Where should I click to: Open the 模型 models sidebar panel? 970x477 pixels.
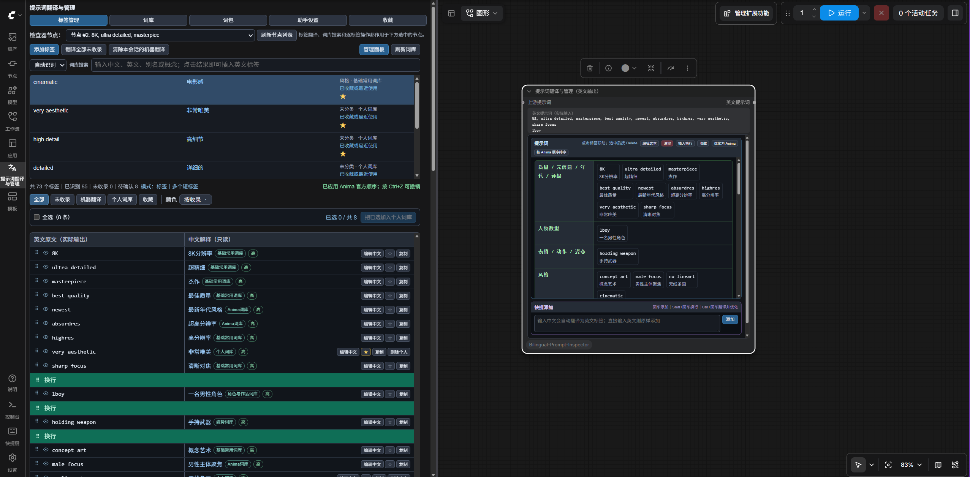click(12, 95)
